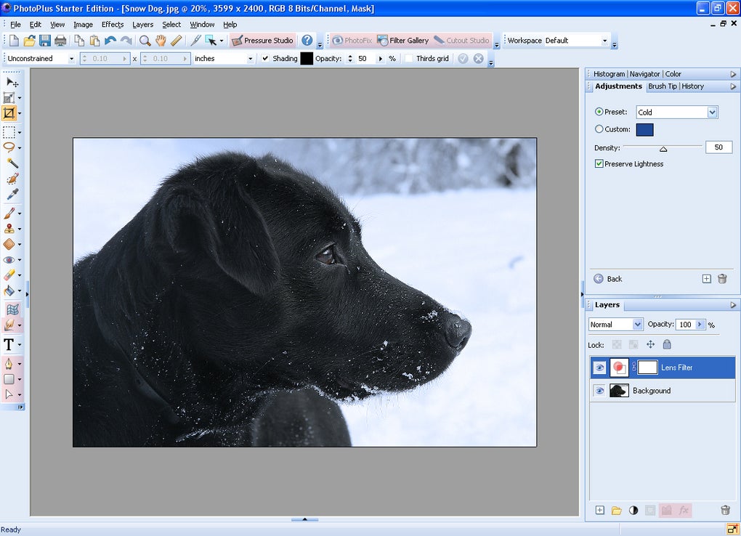Click the blue Custom color swatch
The height and width of the screenshot is (536, 741).
click(x=644, y=129)
